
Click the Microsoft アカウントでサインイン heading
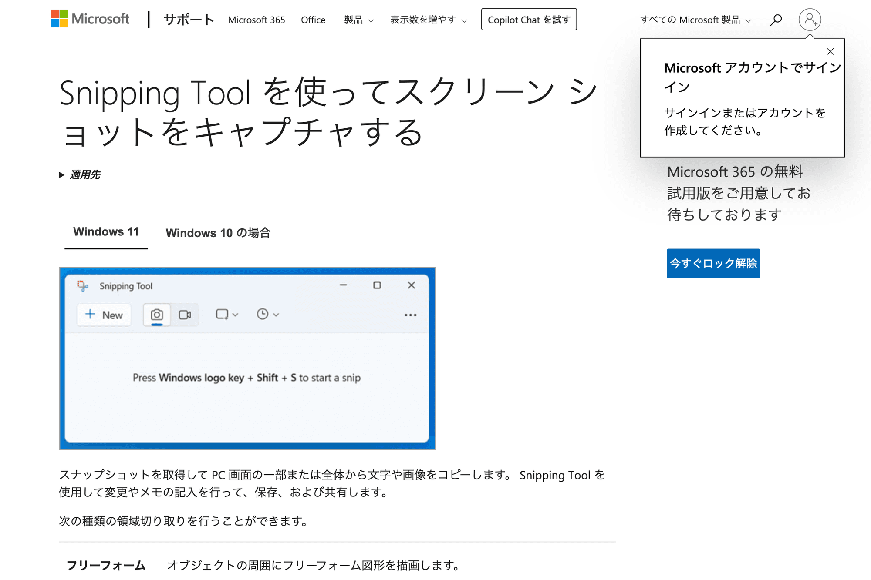pos(753,77)
